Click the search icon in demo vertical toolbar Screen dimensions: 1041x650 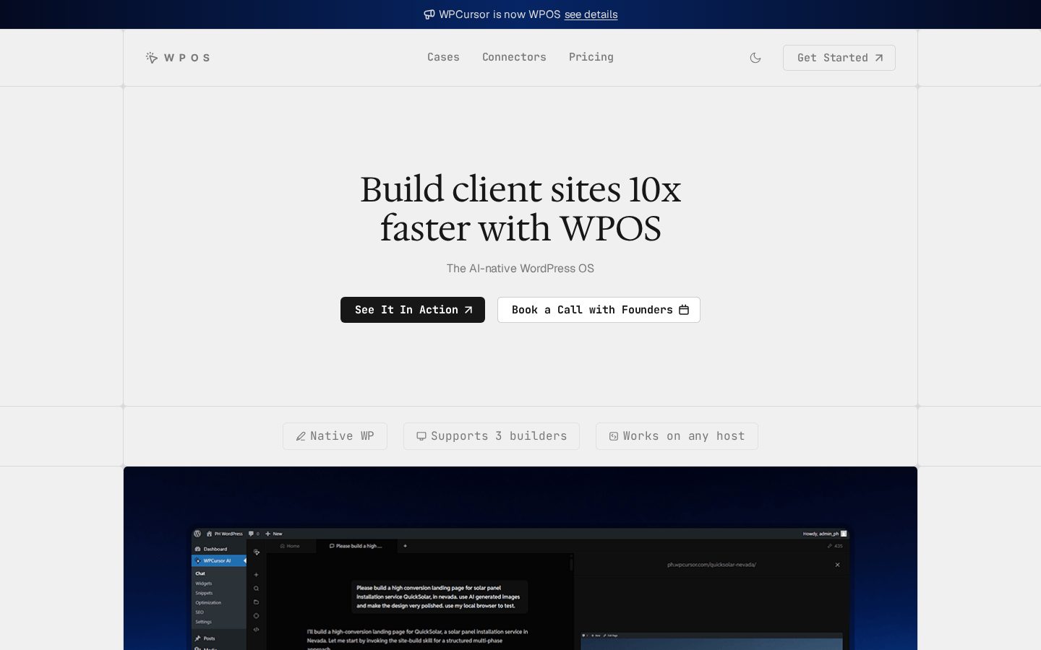pos(256,589)
